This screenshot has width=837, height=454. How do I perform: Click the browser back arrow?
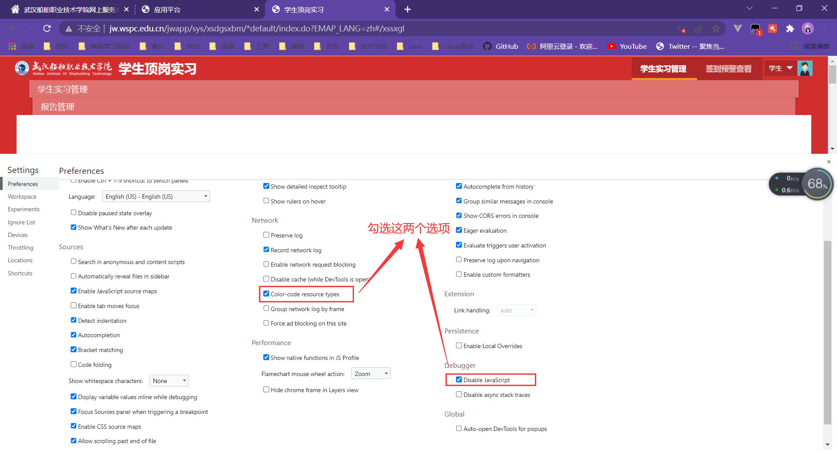(12, 28)
